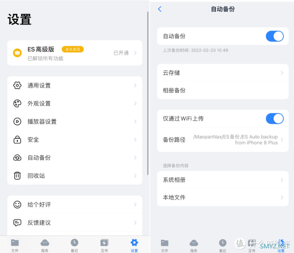Expand 备份路径 row chevron
The image size is (294, 253).
click(282, 139)
